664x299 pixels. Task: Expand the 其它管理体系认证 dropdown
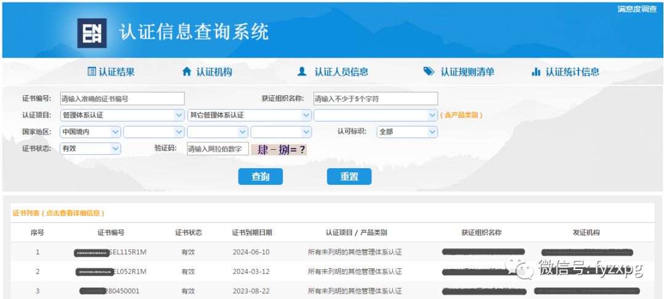(250, 115)
